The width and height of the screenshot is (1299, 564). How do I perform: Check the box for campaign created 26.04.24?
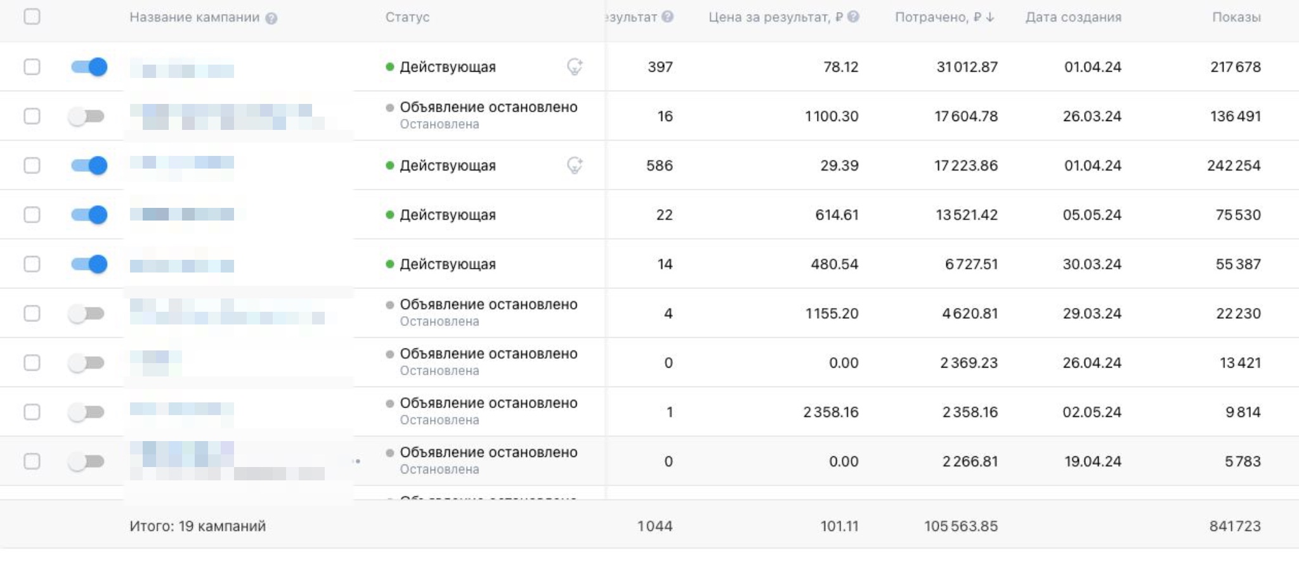tap(32, 363)
